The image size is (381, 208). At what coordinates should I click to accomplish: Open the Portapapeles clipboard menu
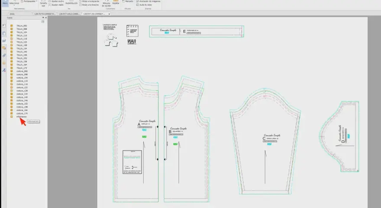29,1
